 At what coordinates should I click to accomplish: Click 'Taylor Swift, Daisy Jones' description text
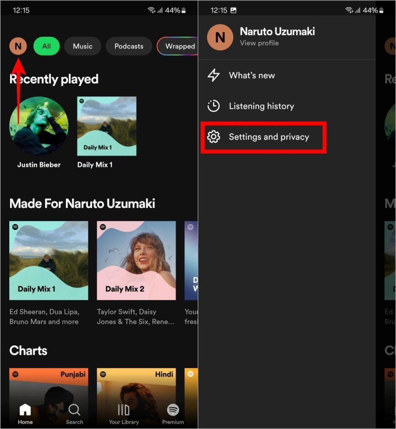click(136, 317)
